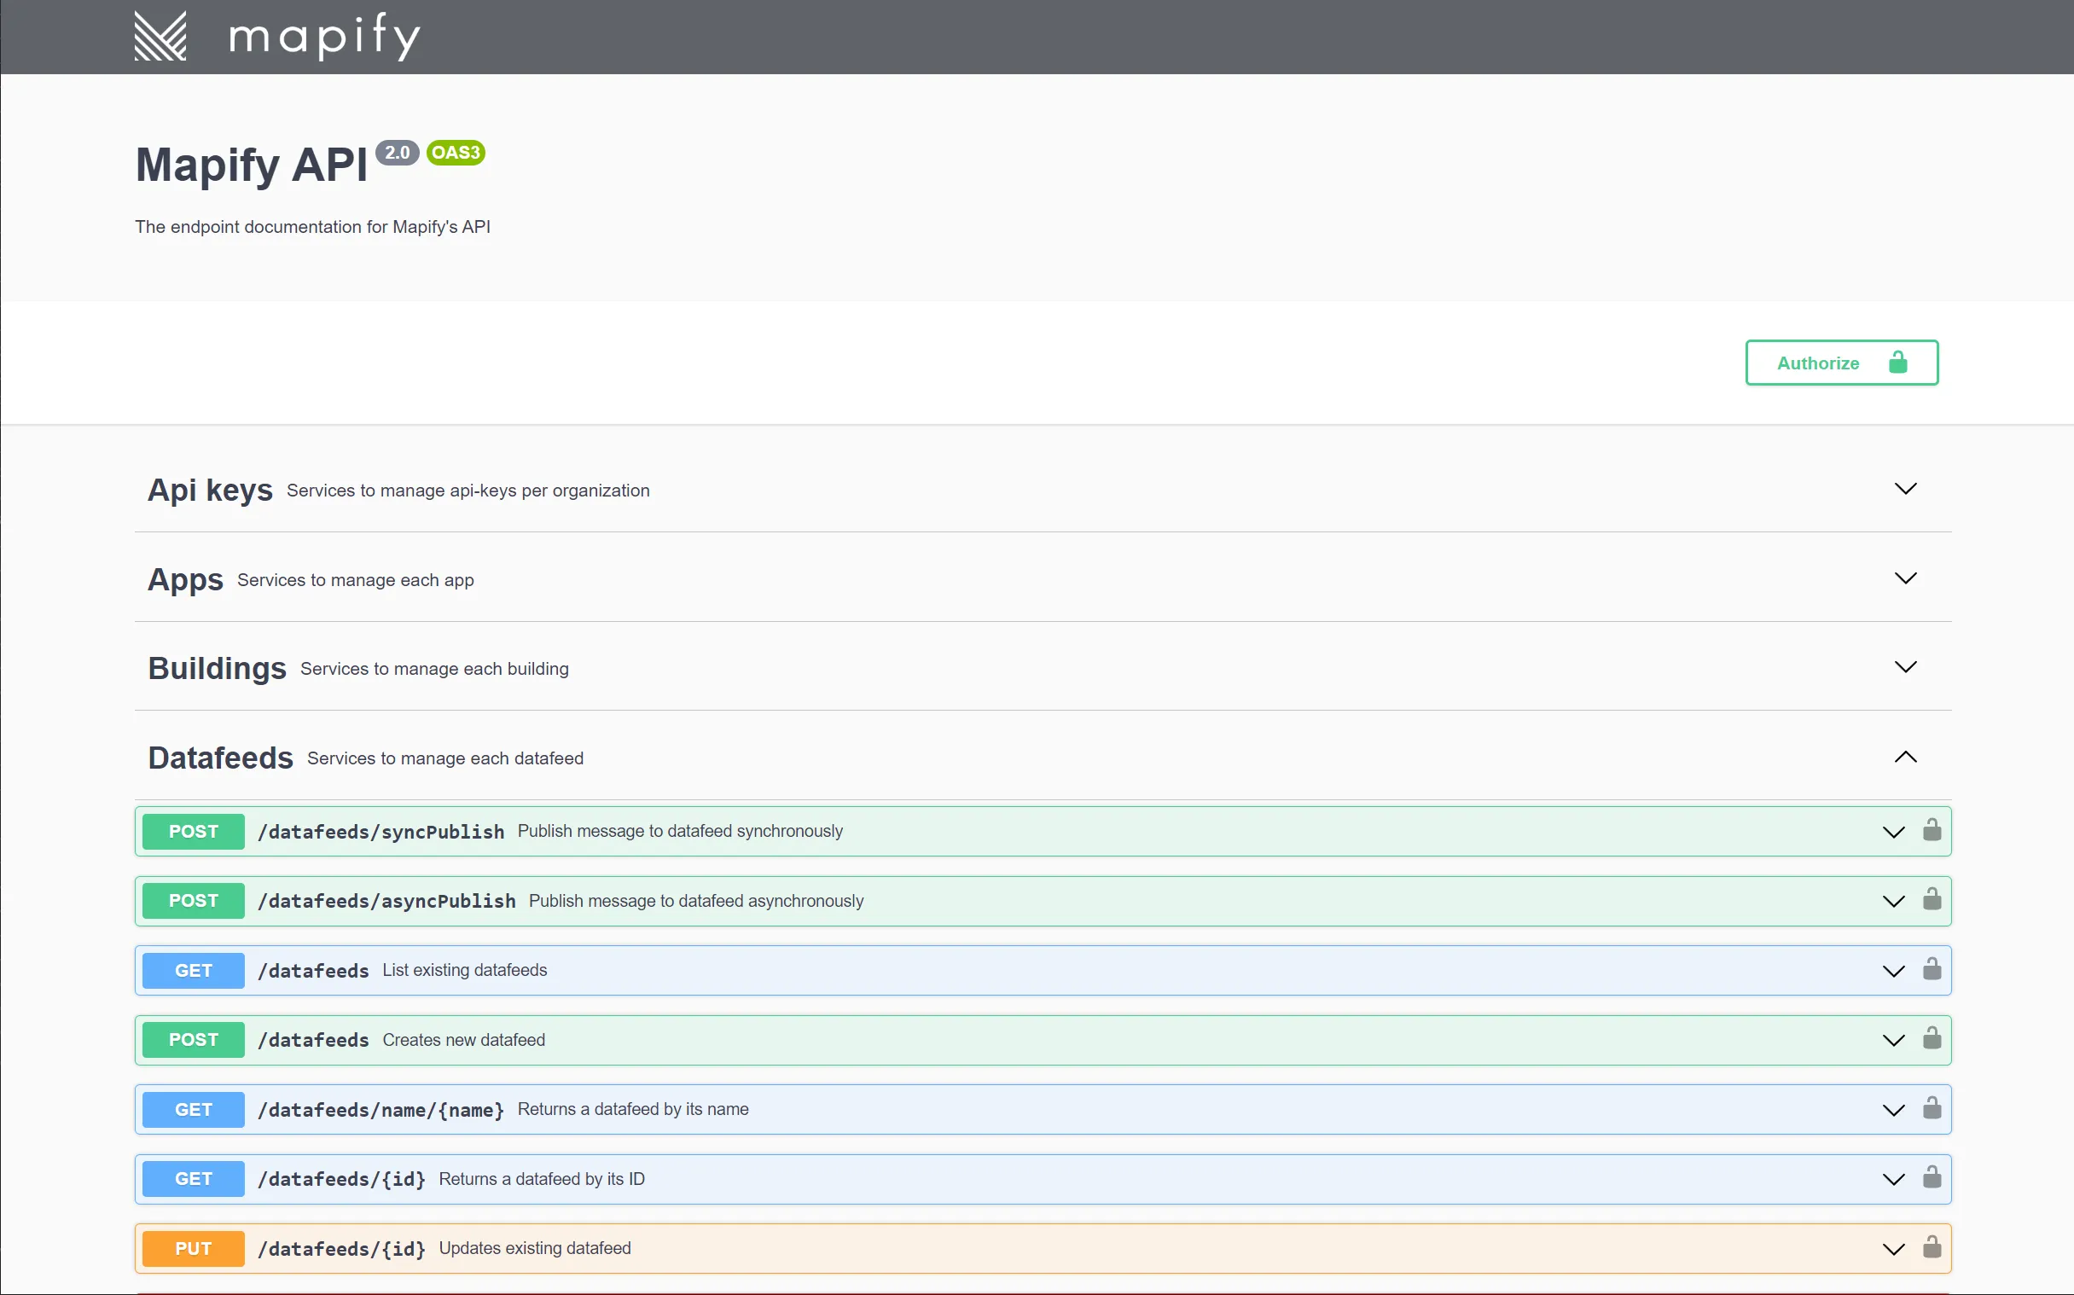Expand the POST /datafeeds/syncPublish chevron

[x=1892, y=833]
